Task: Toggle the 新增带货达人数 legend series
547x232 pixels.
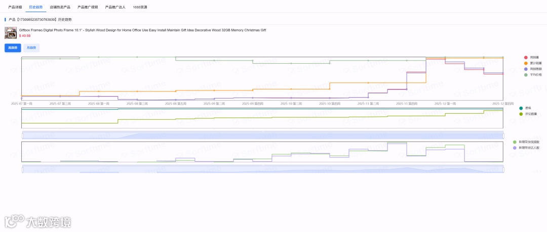Action: 526,148
